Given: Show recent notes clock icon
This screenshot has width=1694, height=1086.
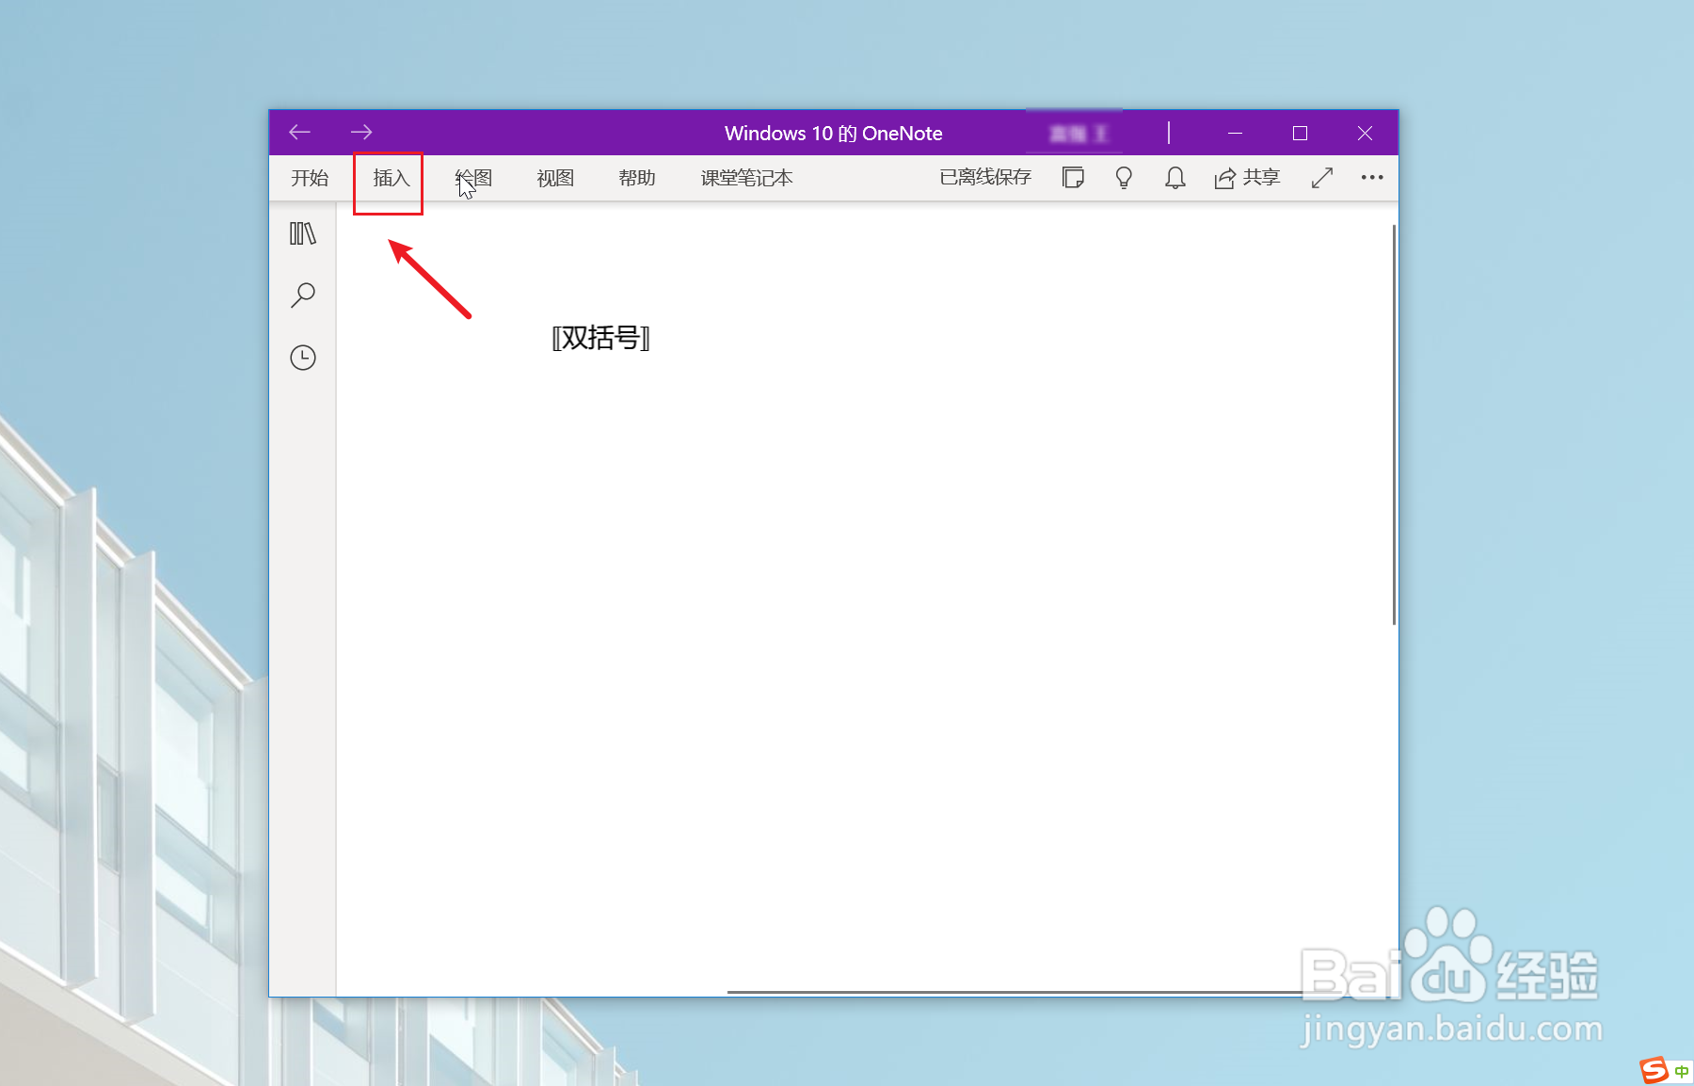Looking at the screenshot, I should pyautogui.click(x=303, y=358).
